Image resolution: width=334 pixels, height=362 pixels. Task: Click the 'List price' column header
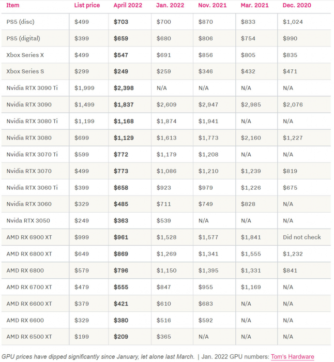[86, 5]
